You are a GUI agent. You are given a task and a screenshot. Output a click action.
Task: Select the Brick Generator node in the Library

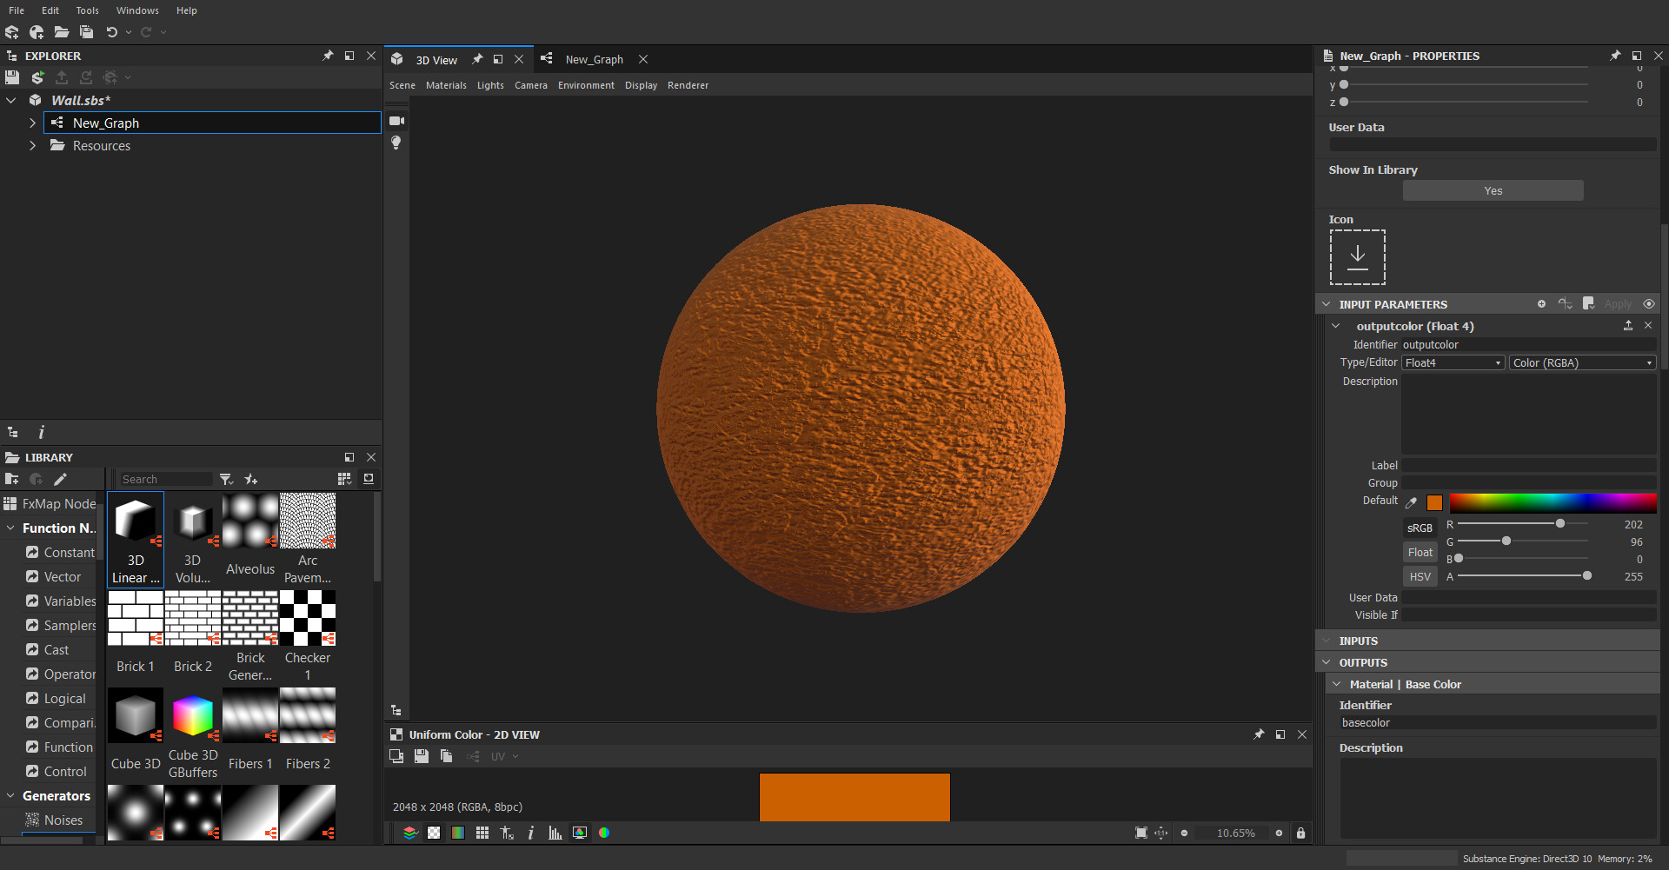click(x=249, y=618)
